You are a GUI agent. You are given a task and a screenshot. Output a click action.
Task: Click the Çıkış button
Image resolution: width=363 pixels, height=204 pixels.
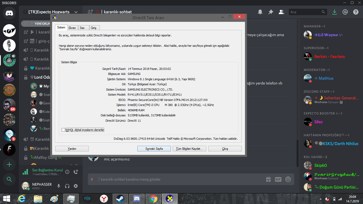coord(225,149)
